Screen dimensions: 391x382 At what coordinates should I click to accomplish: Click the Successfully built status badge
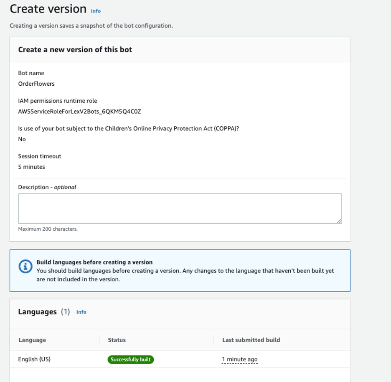[x=131, y=359]
